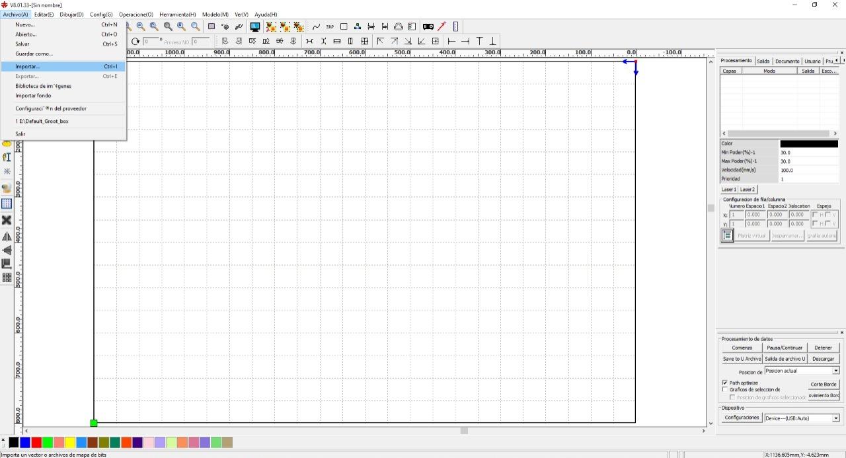The width and height of the screenshot is (846, 458).
Task: Click the align top edge icon
Action: 479,41
